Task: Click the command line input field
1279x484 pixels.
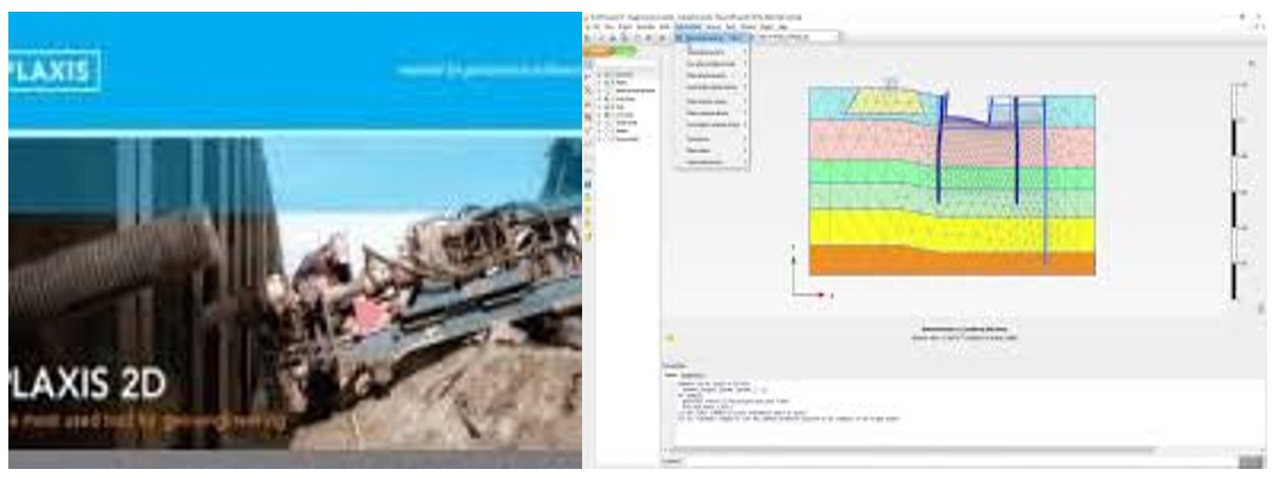Action: [960, 461]
